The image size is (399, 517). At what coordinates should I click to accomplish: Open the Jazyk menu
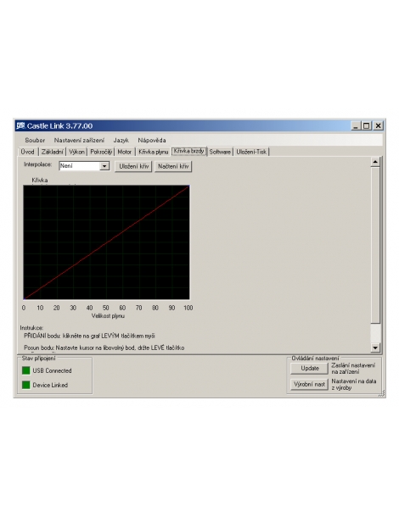click(121, 140)
